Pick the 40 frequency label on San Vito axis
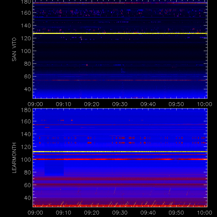This screenshot has height=217, width=217. 27,89
